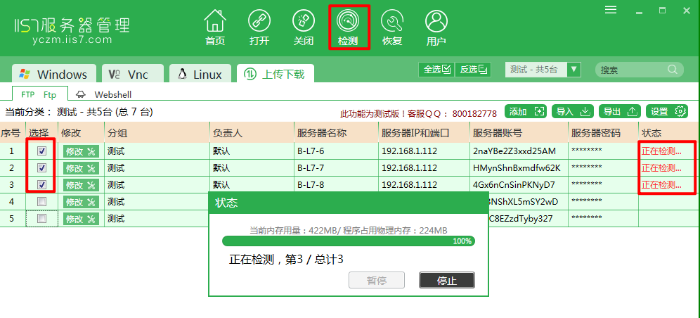Open the hamburger menu in title bar

(611, 10)
